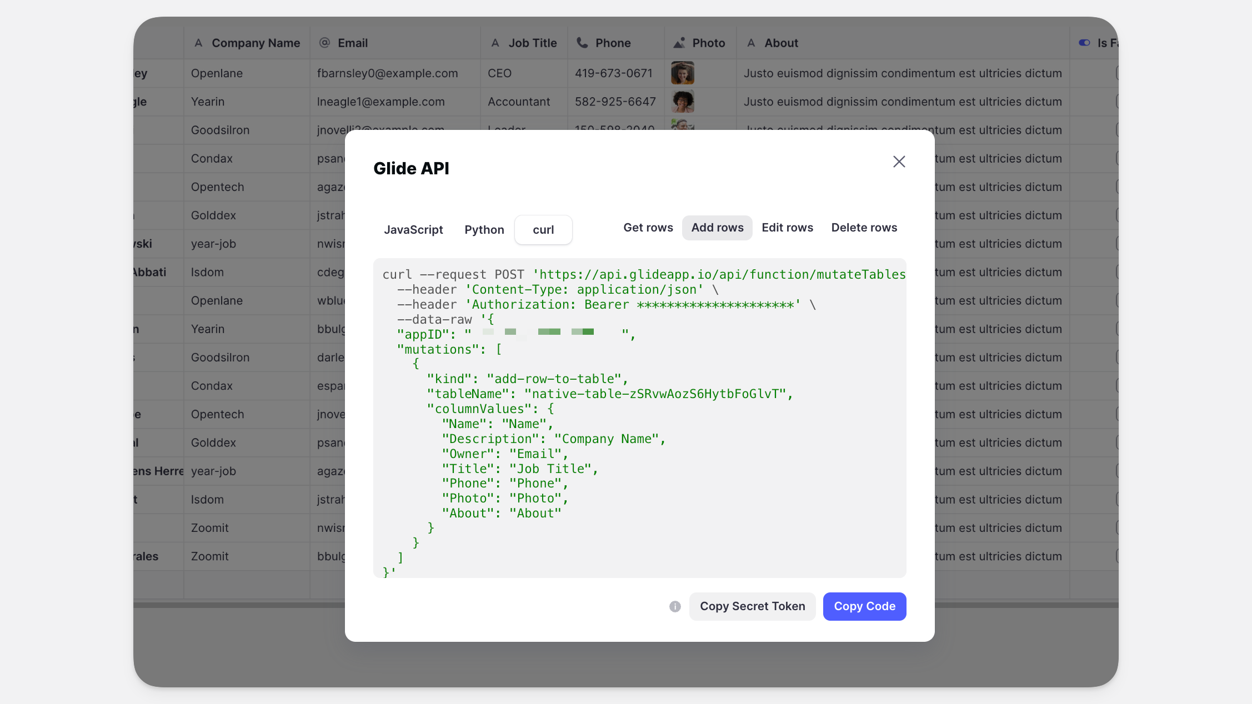Click the info icon next to Copy Secret Token
The image size is (1252, 704).
click(674, 606)
